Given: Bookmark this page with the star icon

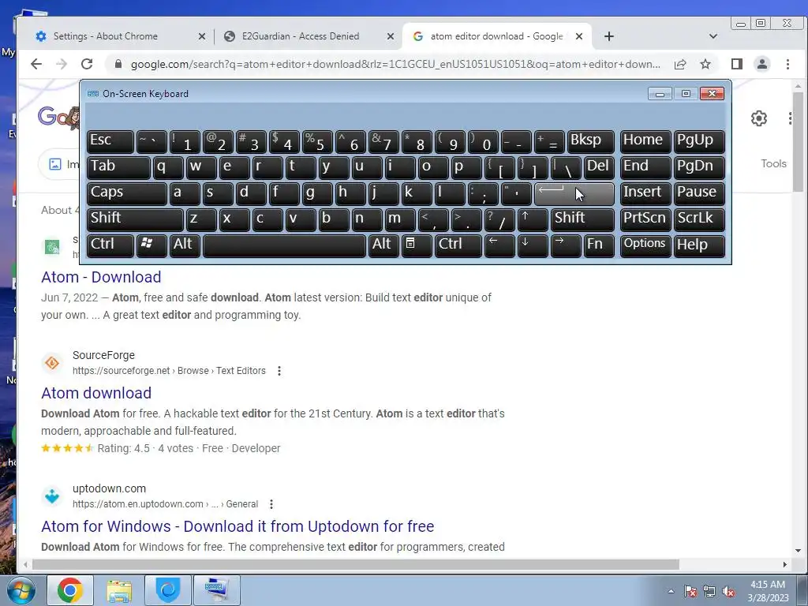Looking at the screenshot, I should pyautogui.click(x=705, y=64).
